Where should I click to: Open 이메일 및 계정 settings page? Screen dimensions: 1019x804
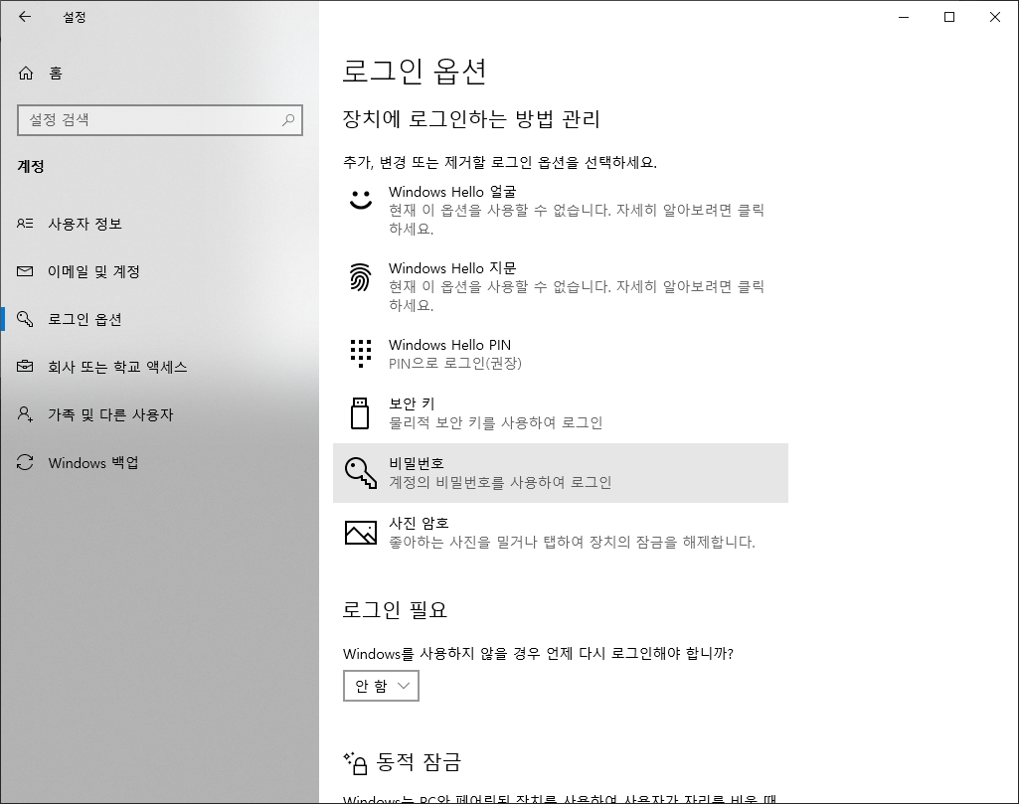(159, 271)
